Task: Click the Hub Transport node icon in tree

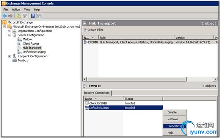Action: pos(19,48)
